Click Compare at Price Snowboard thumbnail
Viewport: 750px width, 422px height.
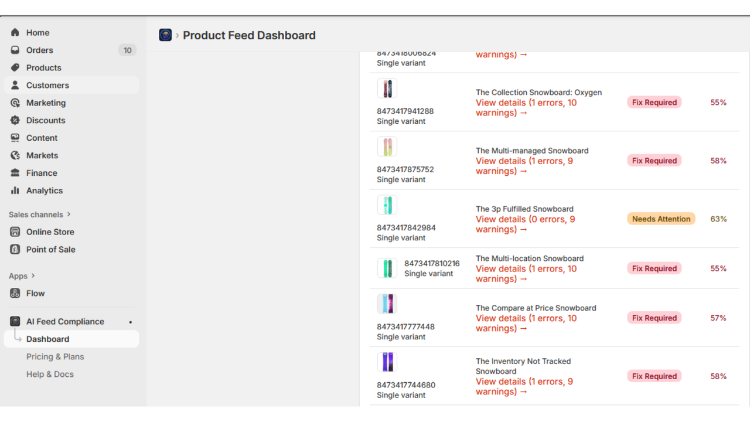click(x=387, y=304)
